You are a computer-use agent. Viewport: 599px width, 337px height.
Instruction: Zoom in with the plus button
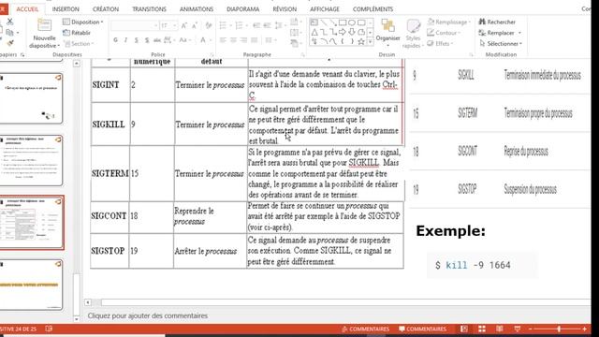pyautogui.click(x=584, y=329)
